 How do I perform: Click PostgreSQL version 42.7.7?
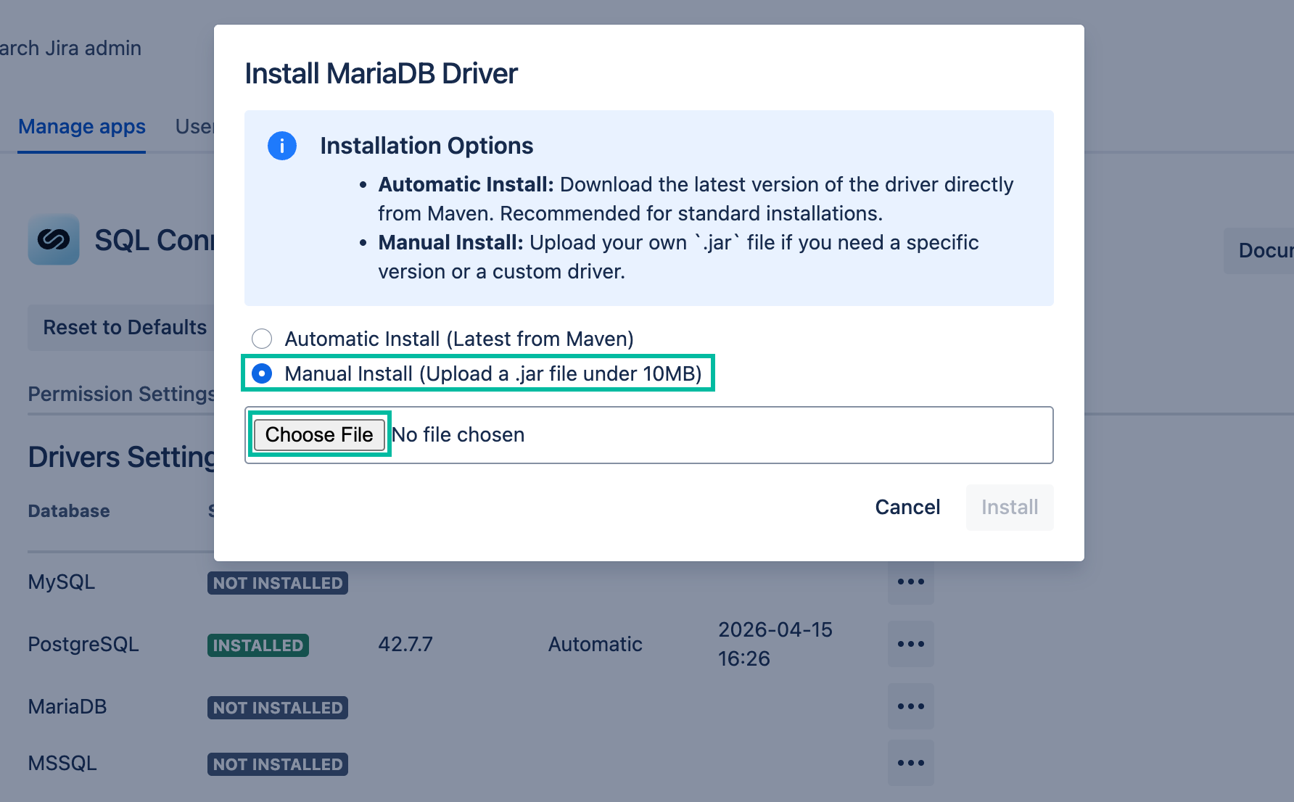(x=405, y=645)
